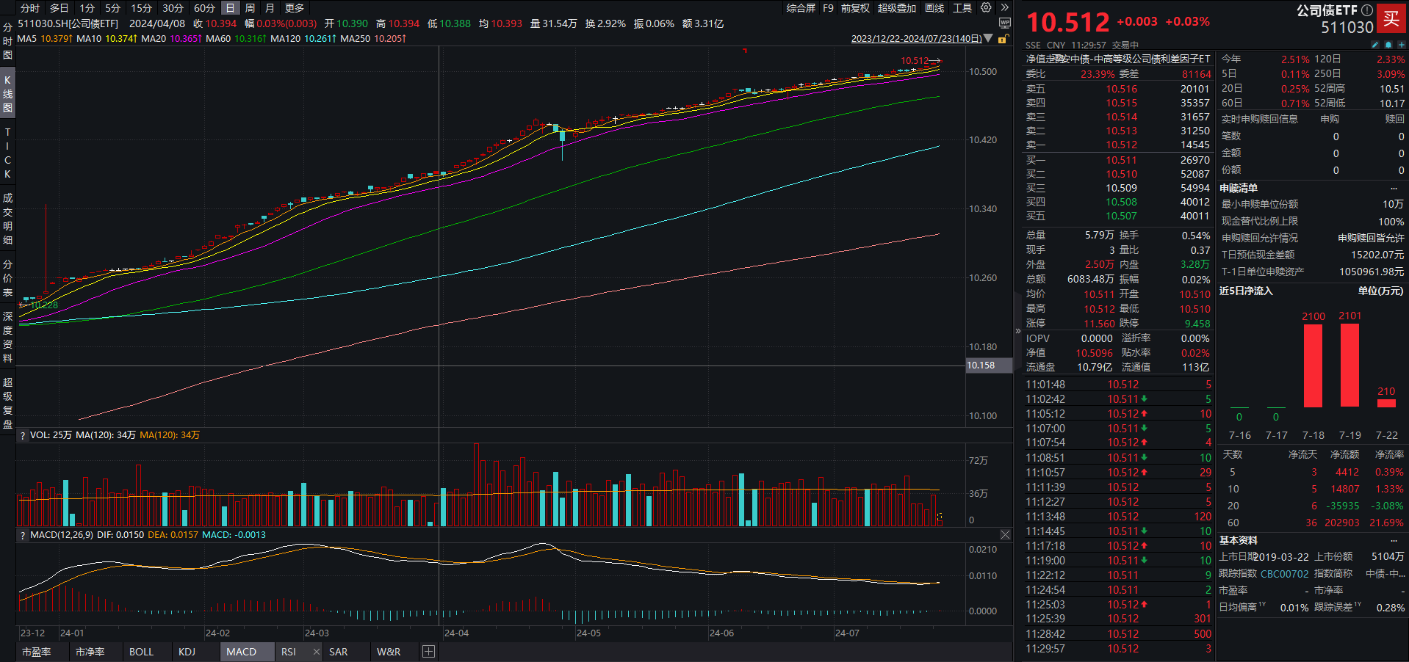Viewport: 1409px width, 662px height.
Task: Toggle 超级叠加 overlay mode
Action: (x=896, y=8)
